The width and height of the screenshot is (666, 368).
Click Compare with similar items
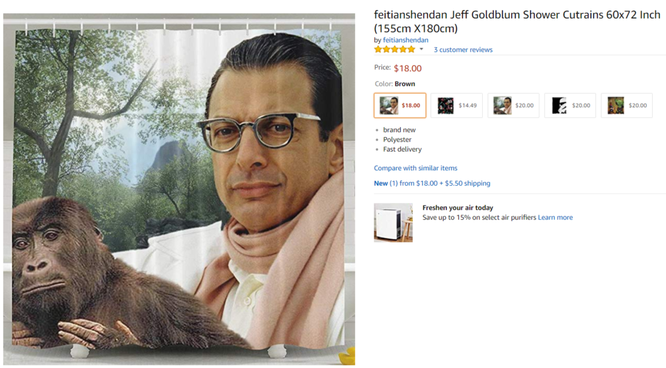point(416,168)
